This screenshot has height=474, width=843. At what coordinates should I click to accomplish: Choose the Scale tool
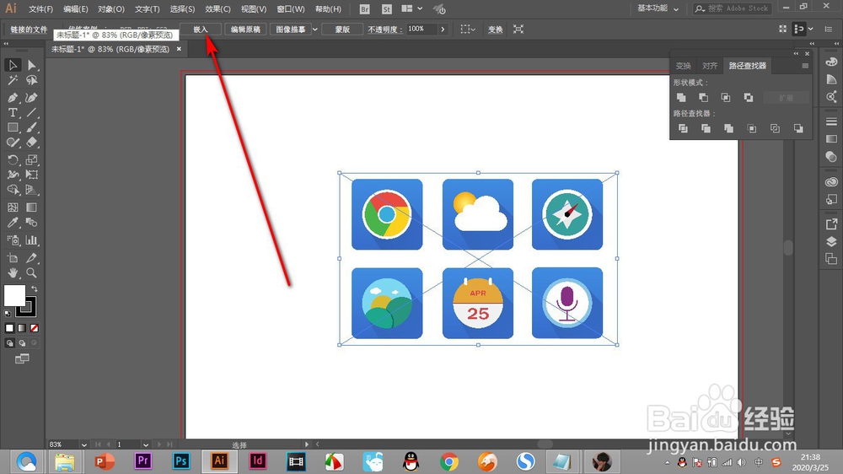pos(32,159)
